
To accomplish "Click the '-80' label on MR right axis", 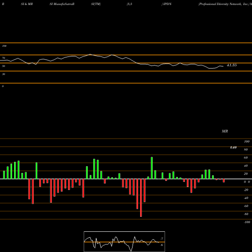I will [246, 214].
